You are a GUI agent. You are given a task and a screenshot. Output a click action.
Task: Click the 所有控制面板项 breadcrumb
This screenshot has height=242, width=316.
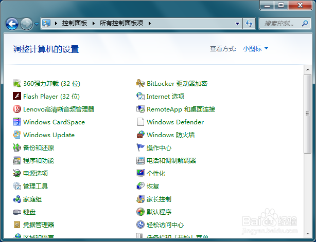click(121, 23)
